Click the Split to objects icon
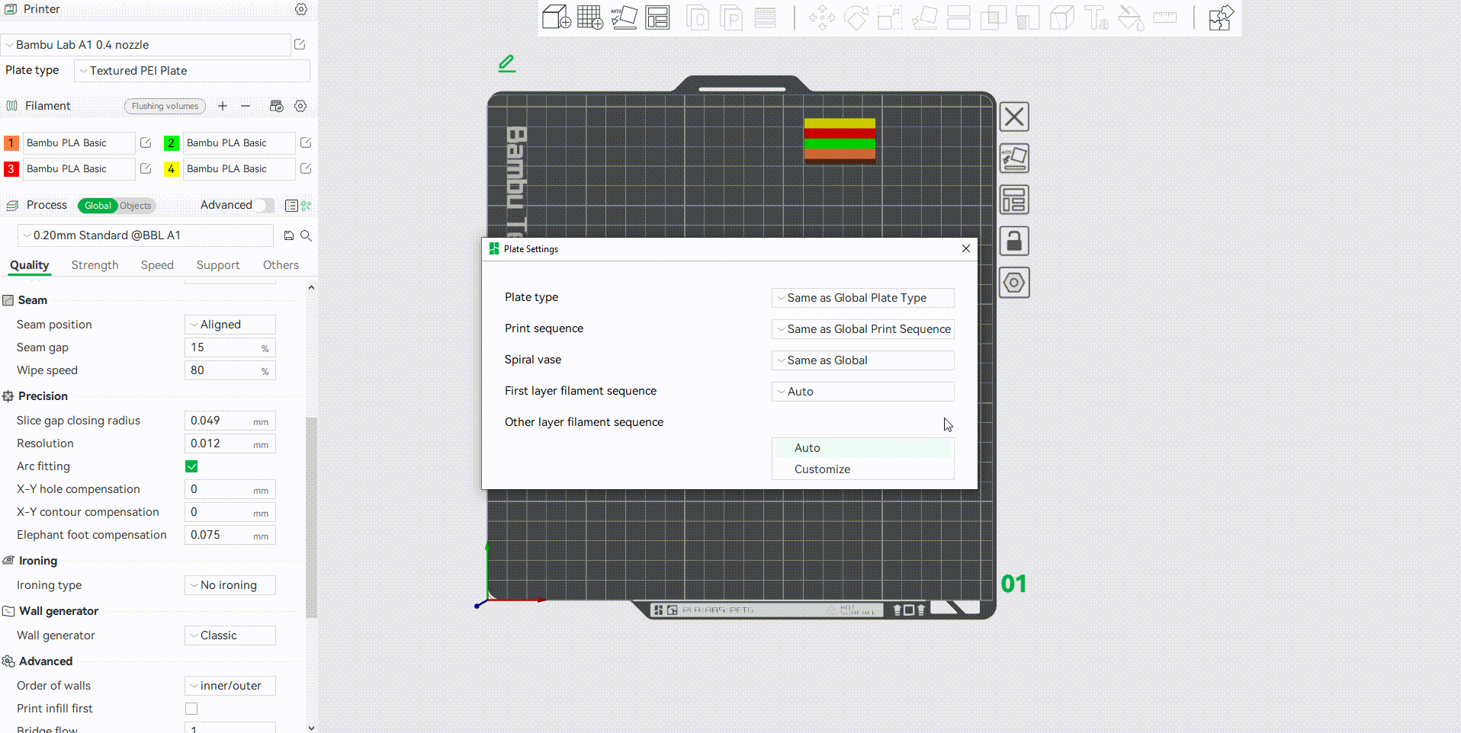The height and width of the screenshot is (733, 1461). [x=698, y=18]
